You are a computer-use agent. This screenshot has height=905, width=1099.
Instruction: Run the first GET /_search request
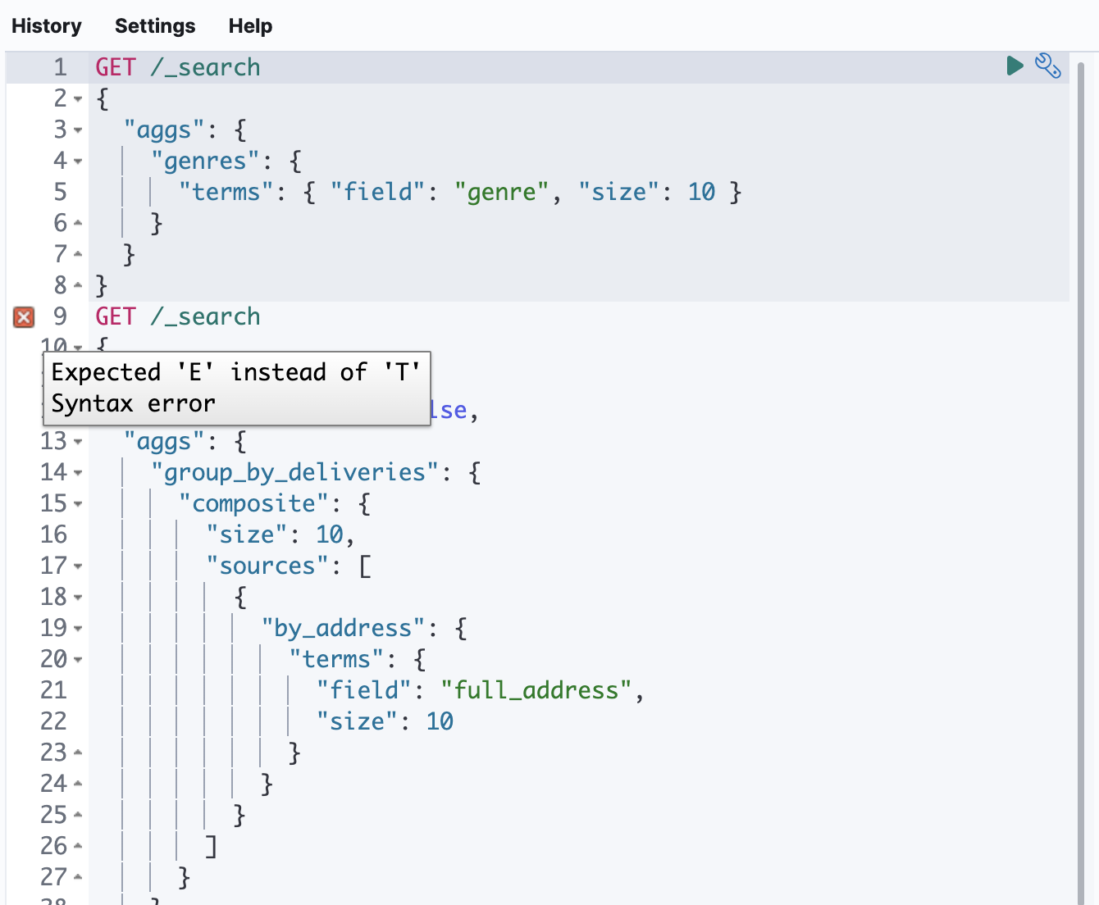tap(1014, 66)
